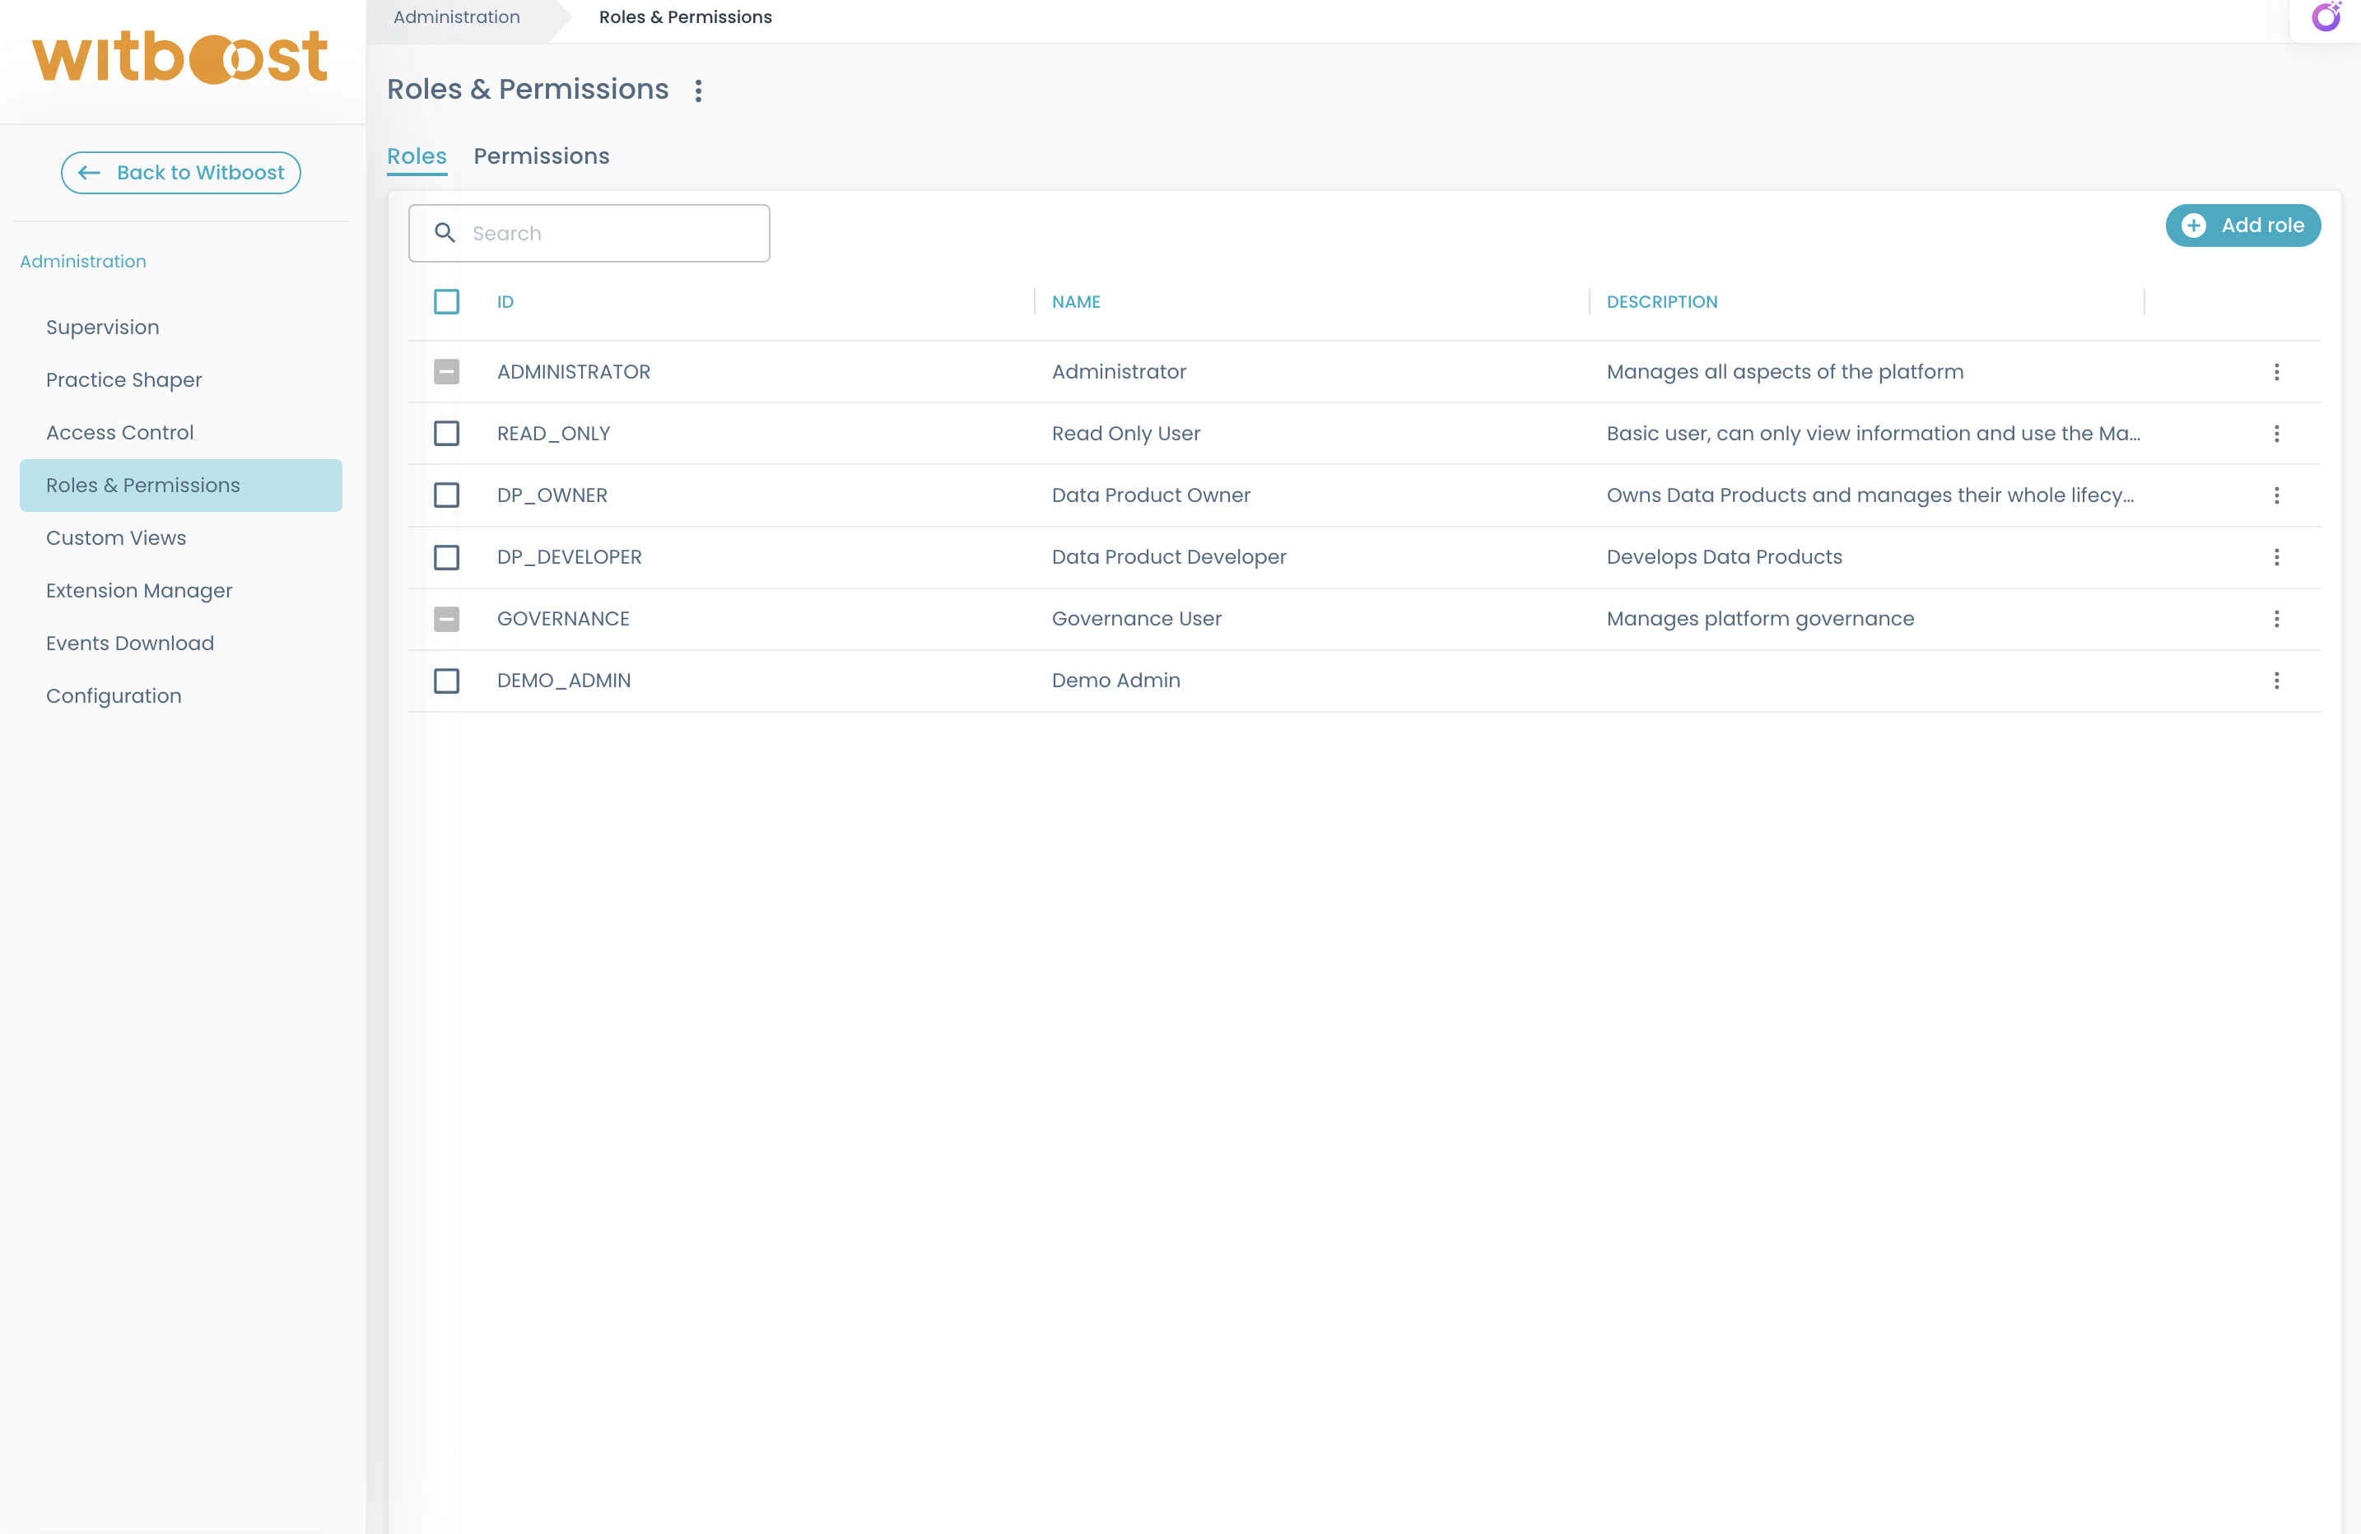Image resolution: width=2361 pixels, height=1534 pixels.
Task: Select the DP_DEVELOPER row checkbox
Action: [446, 556]
